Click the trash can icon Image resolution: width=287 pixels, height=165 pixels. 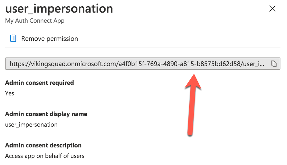tap(13, 38)
